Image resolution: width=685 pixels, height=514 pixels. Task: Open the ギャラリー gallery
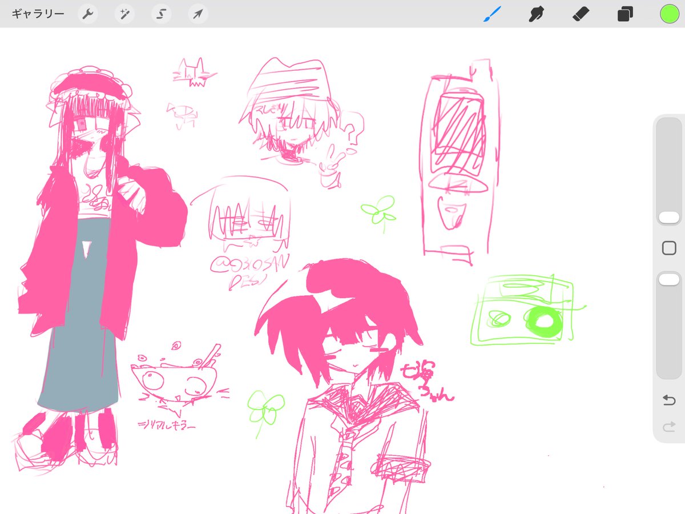pyautogui.click(x=38, y=14)
